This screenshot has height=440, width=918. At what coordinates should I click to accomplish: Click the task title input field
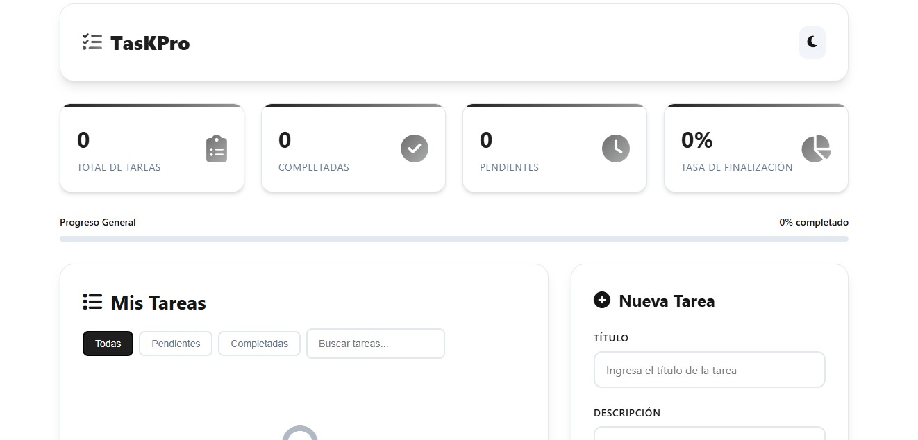[710, 370]
